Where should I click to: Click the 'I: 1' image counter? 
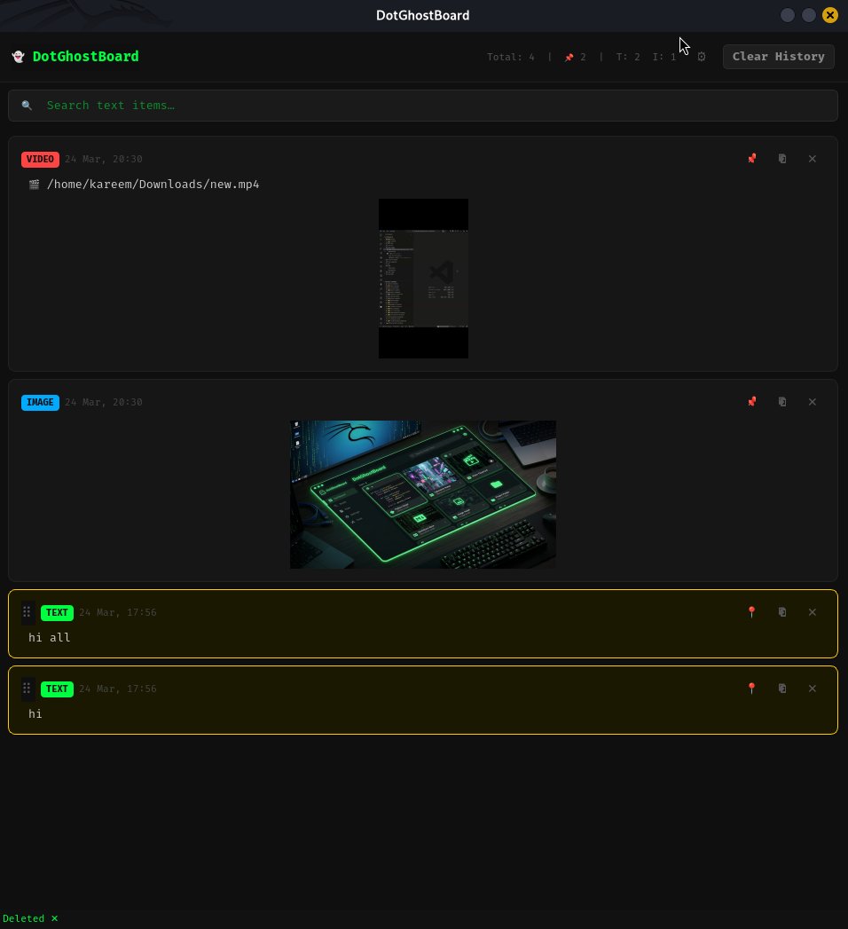pyautogui.click(x=663, y=57)
